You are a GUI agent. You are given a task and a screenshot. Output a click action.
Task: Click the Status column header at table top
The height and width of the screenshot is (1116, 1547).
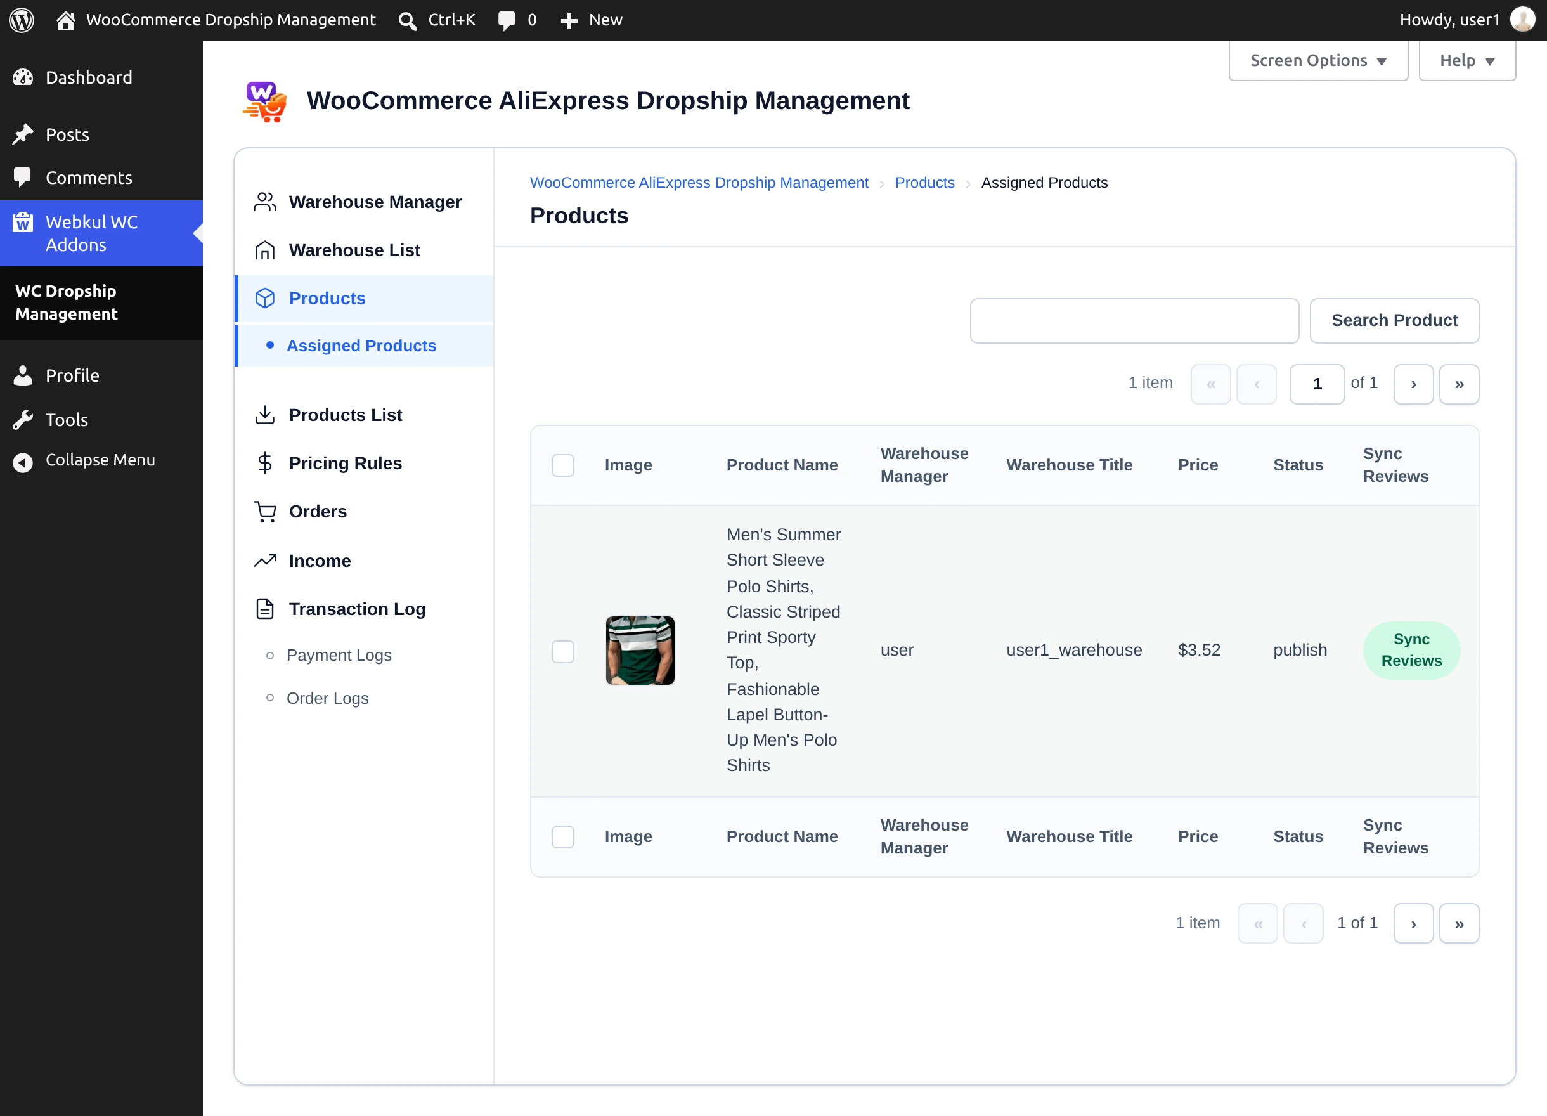click(x=1298, y=465)
